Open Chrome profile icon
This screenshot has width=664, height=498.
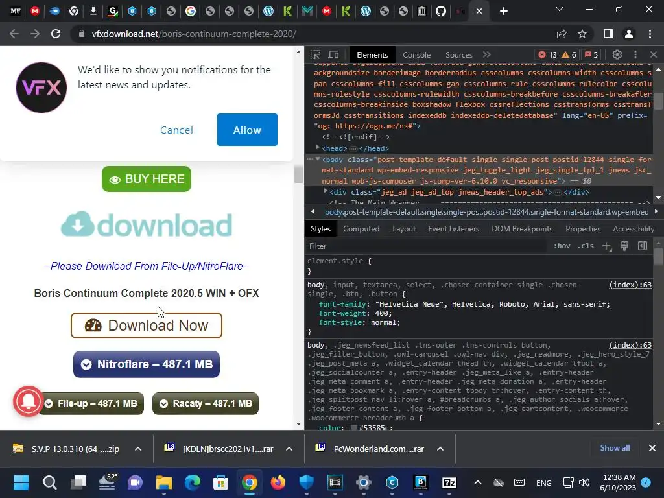coord(629,34)
